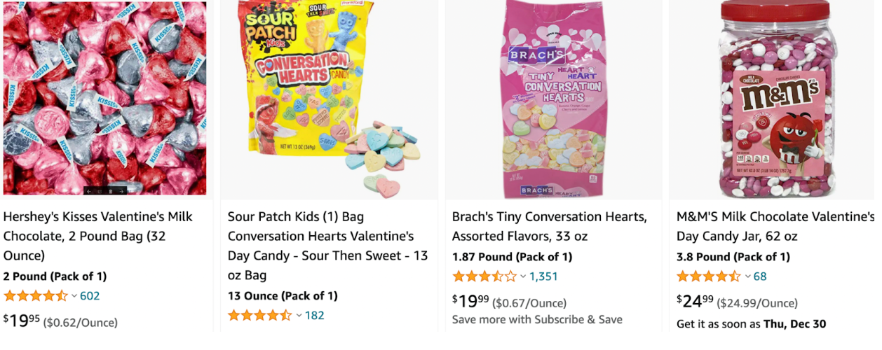
Task: Click the right arrow on Hershey's image overlay
Action: [x=121, y=190]
